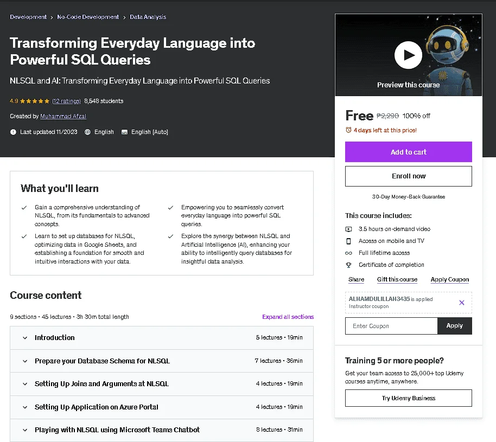This screenshot has height=442, width=496.
Task: Click the 'Training 5 or more people?' heading
Action: point(394,361)
